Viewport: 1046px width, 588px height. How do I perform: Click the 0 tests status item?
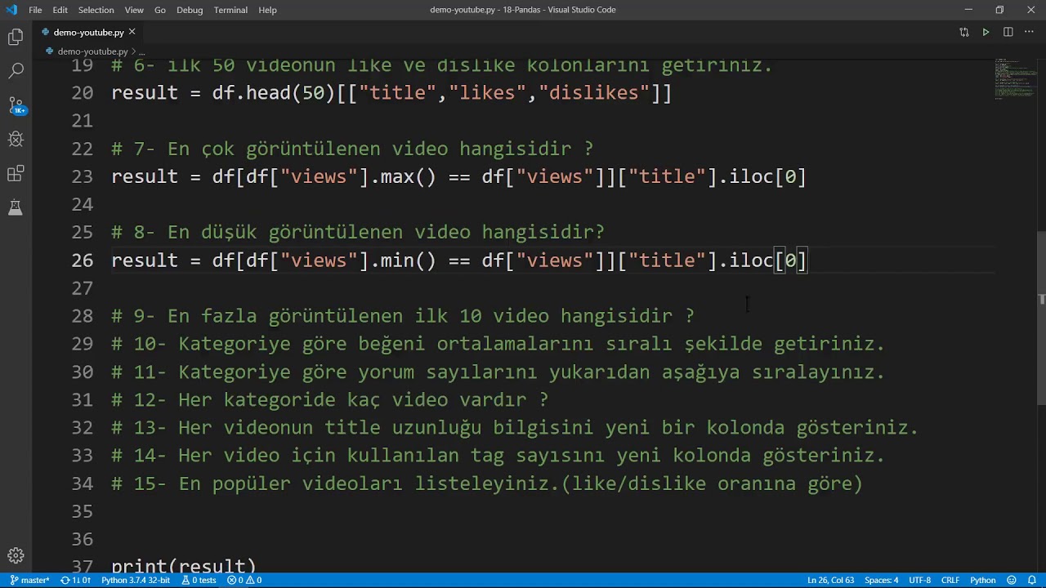pos(199,580)
